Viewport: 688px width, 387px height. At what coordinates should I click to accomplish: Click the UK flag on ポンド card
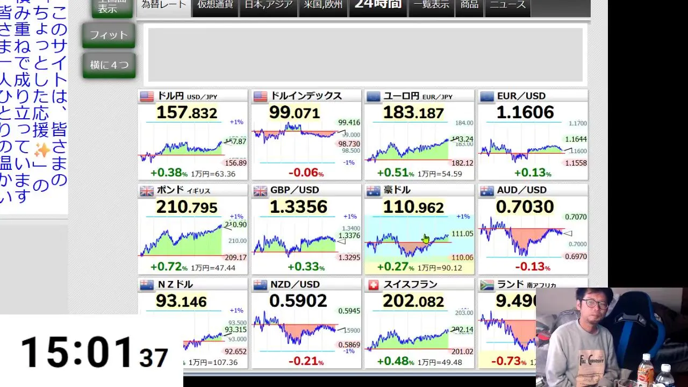[147, 191]
